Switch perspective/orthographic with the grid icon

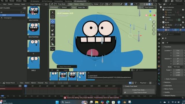click(153, 34)
